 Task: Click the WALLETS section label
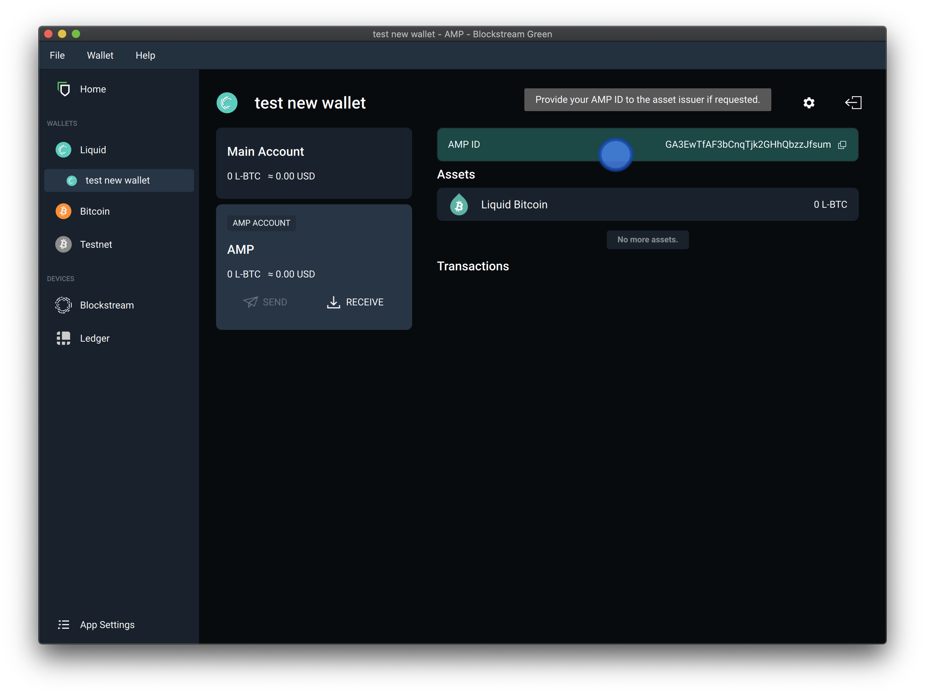(62, 123)
